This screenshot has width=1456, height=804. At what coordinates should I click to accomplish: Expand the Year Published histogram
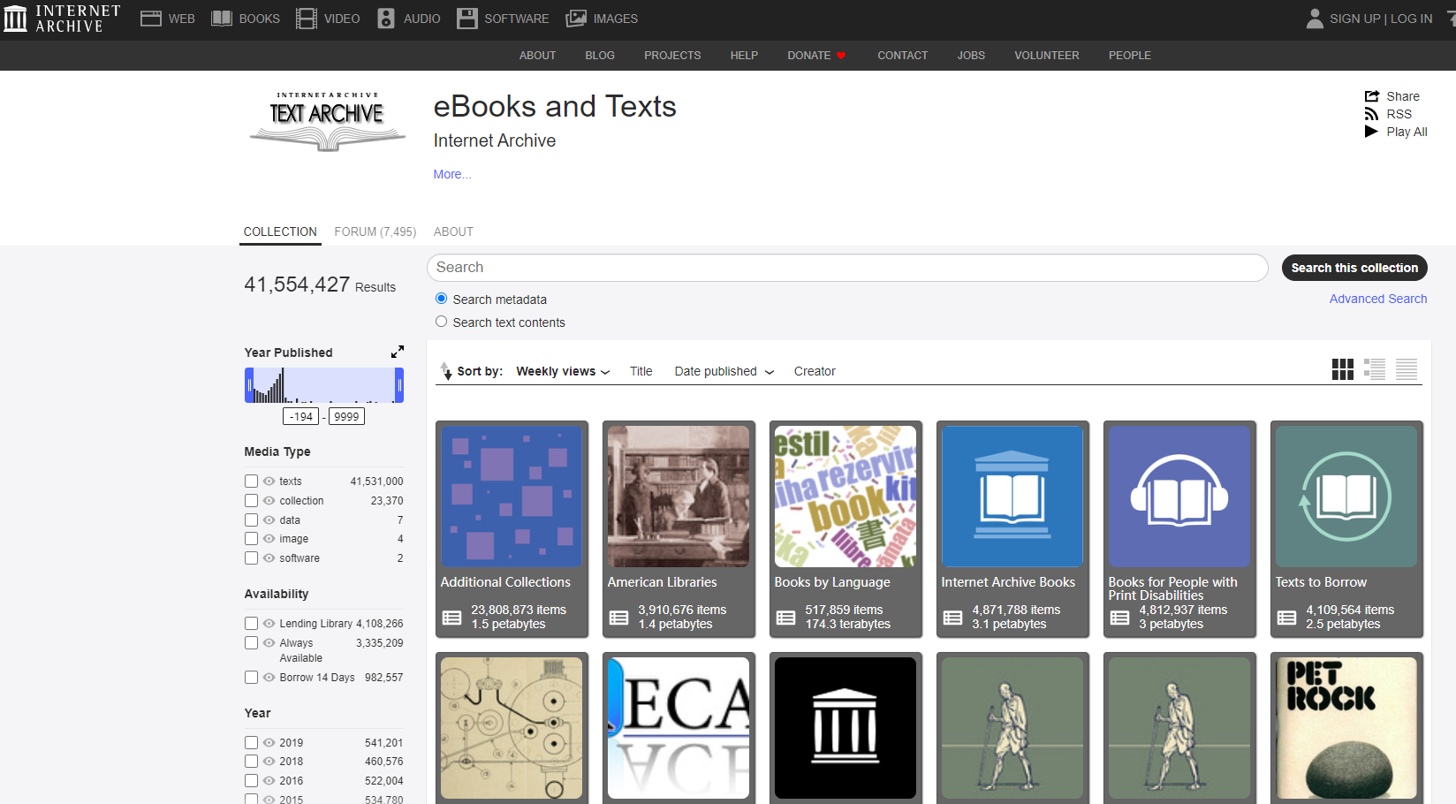[398, 352]
